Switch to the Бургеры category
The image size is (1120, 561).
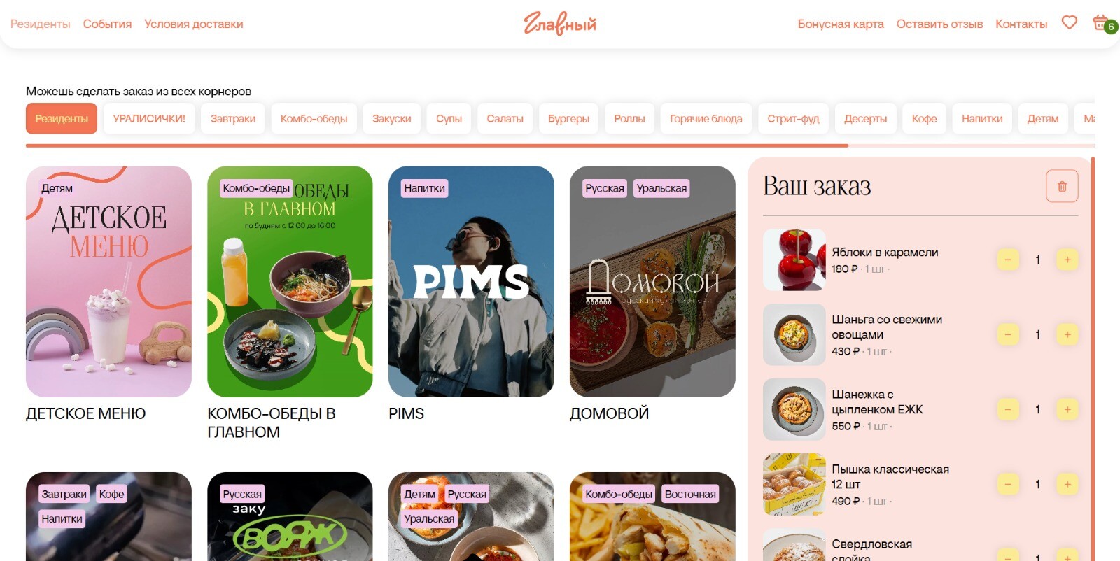tap(568, 118)
